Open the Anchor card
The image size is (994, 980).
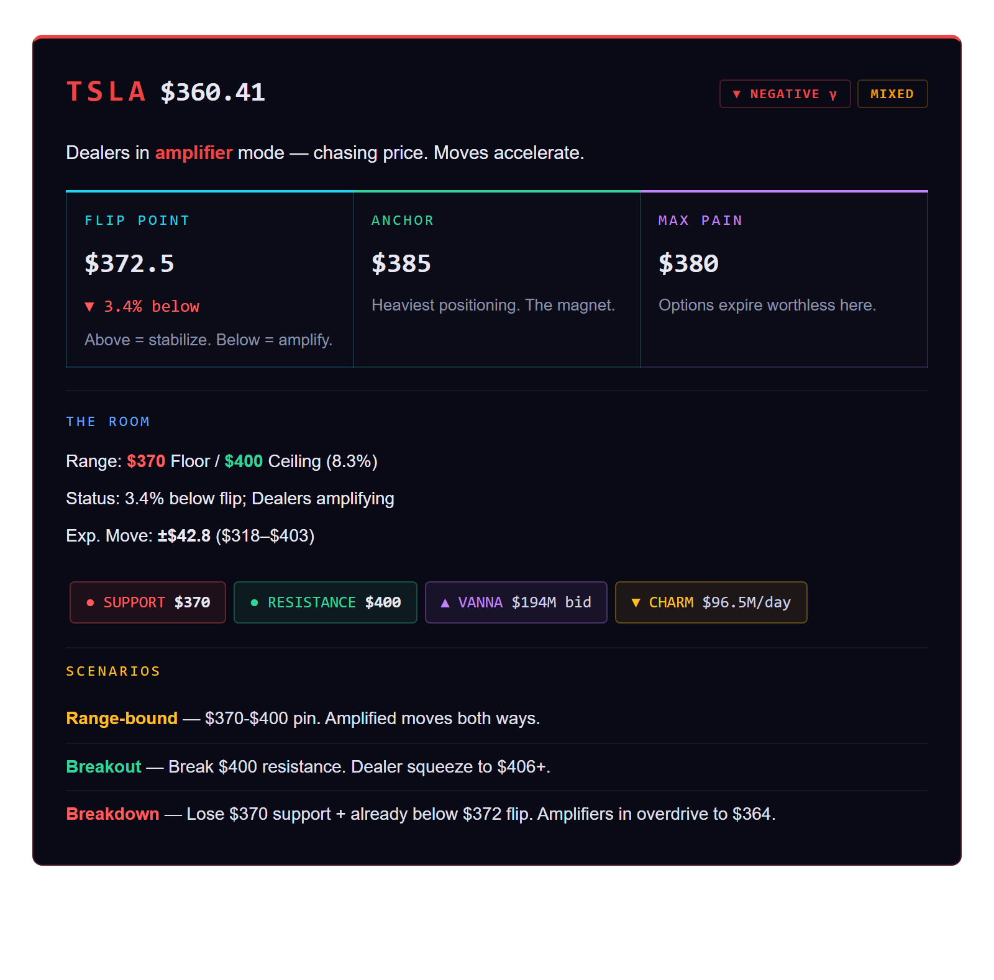point(496,279)
